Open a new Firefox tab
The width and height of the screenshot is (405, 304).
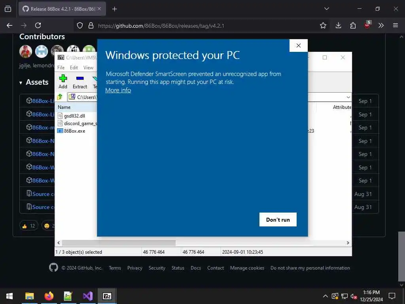114,9
